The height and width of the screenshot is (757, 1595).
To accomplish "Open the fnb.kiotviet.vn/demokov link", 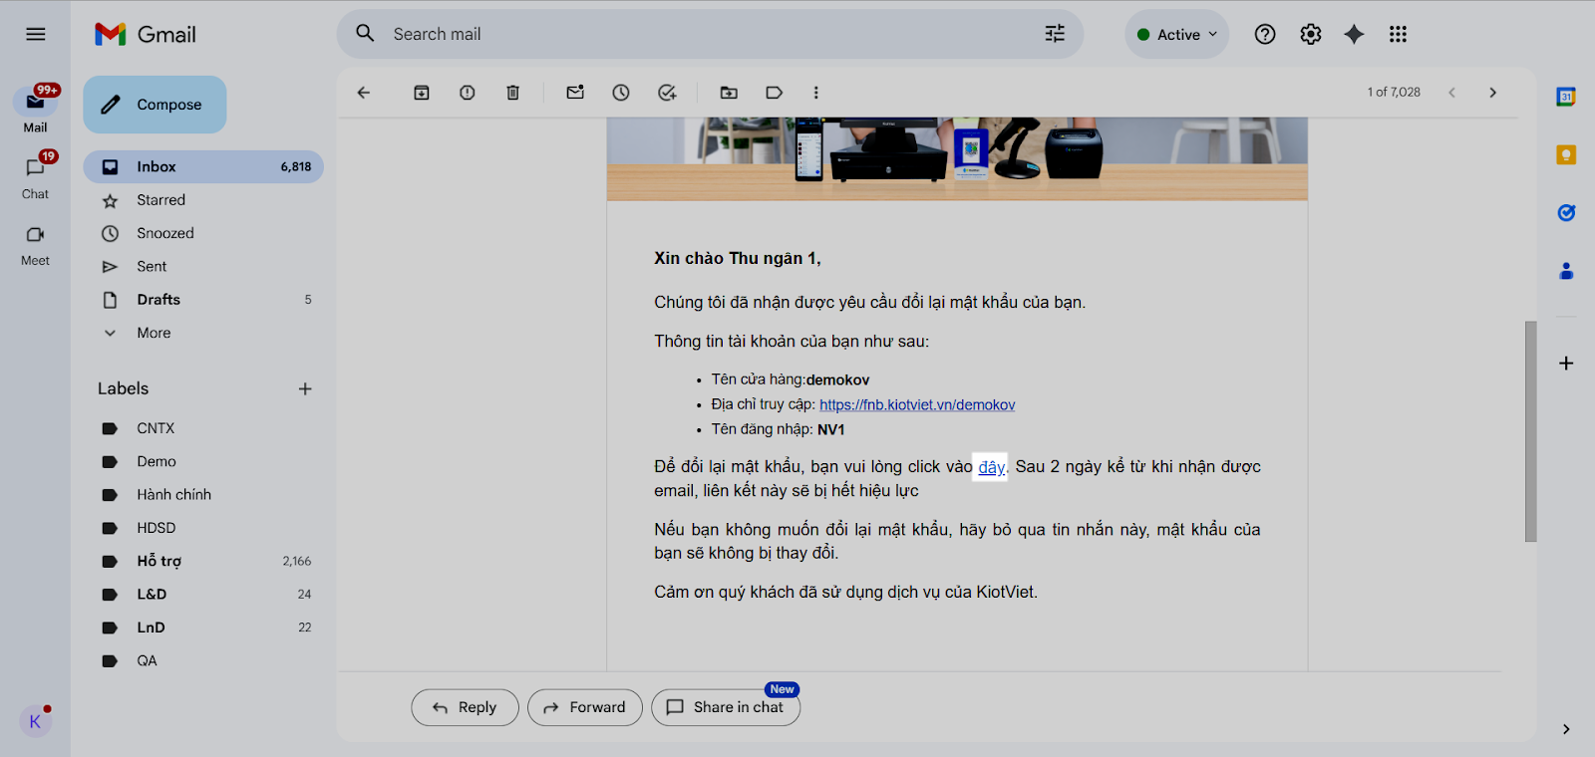I will [x=917, y=404].
